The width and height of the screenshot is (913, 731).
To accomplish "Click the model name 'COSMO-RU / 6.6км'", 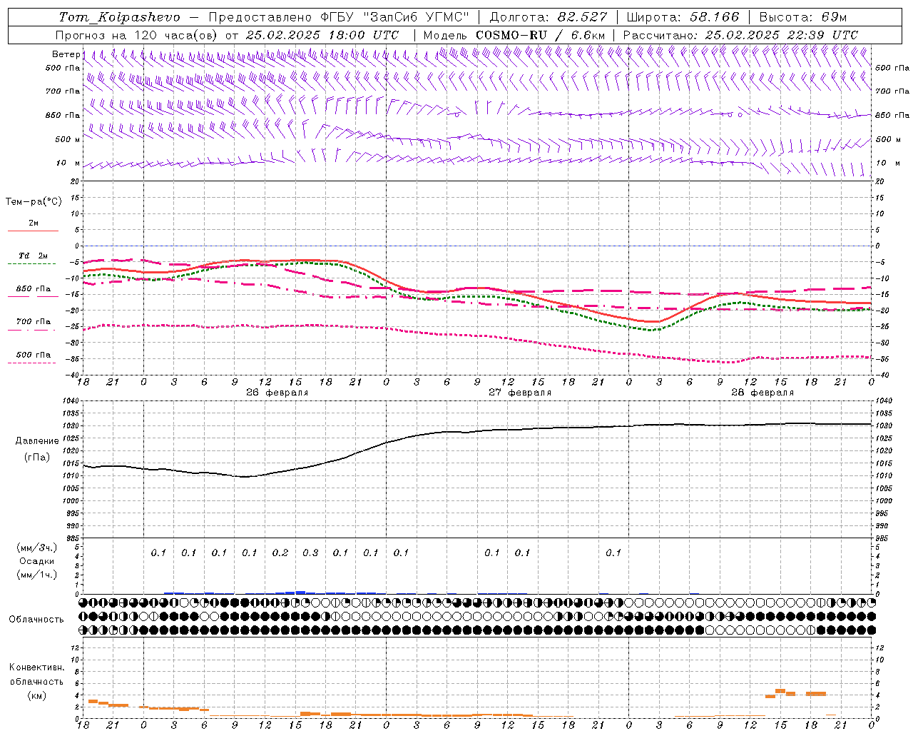I will pyautogui.click(x=541, y=35).
